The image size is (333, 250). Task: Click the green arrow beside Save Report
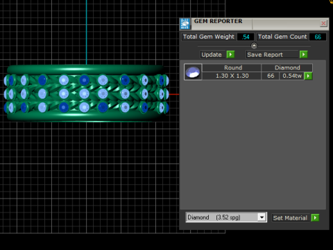pos(304,55)
